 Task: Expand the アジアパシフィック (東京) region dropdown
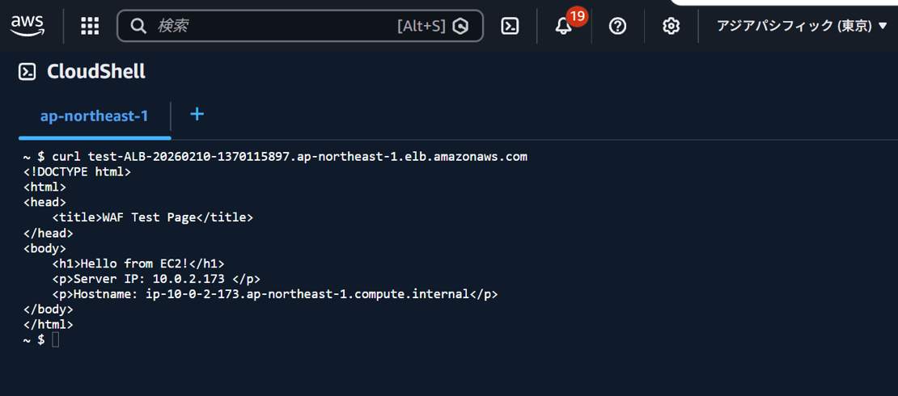(x=802, y=26)
